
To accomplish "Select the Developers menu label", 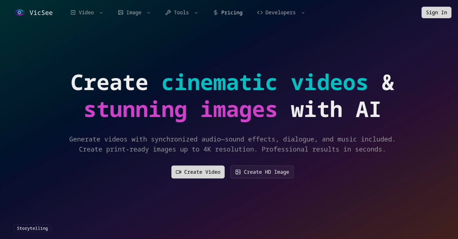I will coord(280,12).
